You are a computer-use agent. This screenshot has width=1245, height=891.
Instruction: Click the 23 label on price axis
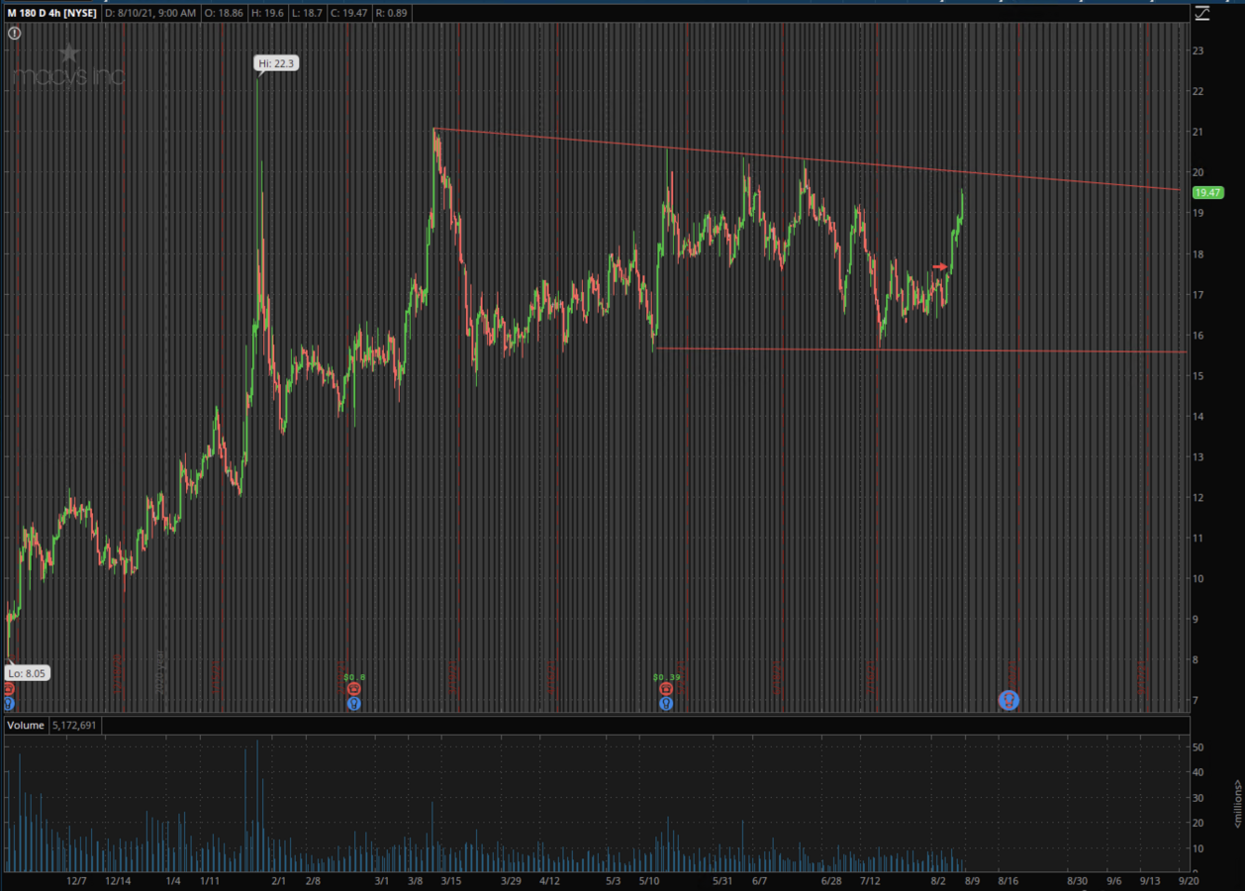click(x=1197, y=50)
